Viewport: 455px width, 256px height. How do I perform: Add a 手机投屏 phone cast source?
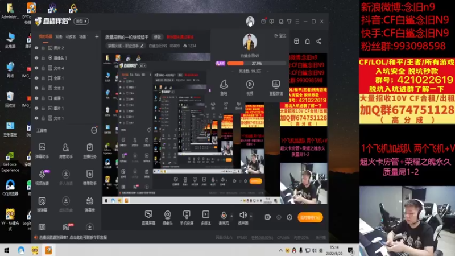pyautogui.click(x=187, y=217)
